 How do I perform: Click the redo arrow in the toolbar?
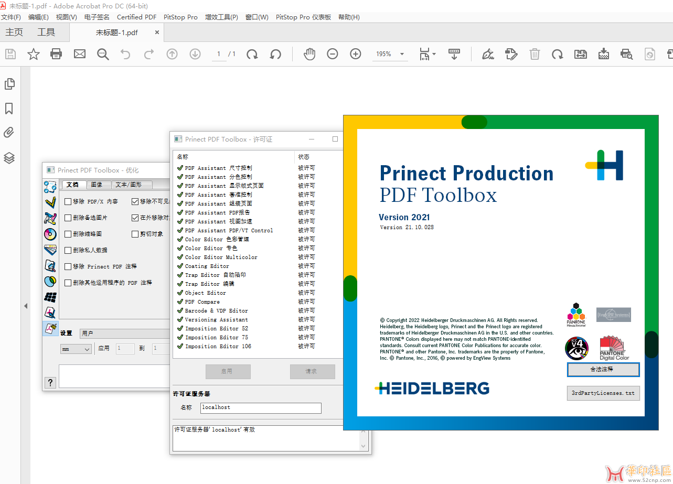tap(149, 54)
